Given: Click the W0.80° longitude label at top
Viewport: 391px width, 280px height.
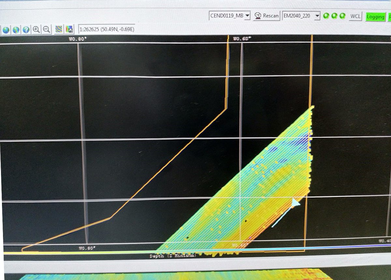Looking at the screenshot, I should (78, 39).
